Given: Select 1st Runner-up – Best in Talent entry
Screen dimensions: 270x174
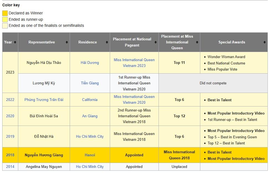Looking at the screenshot, I should (x=232, y=120).
